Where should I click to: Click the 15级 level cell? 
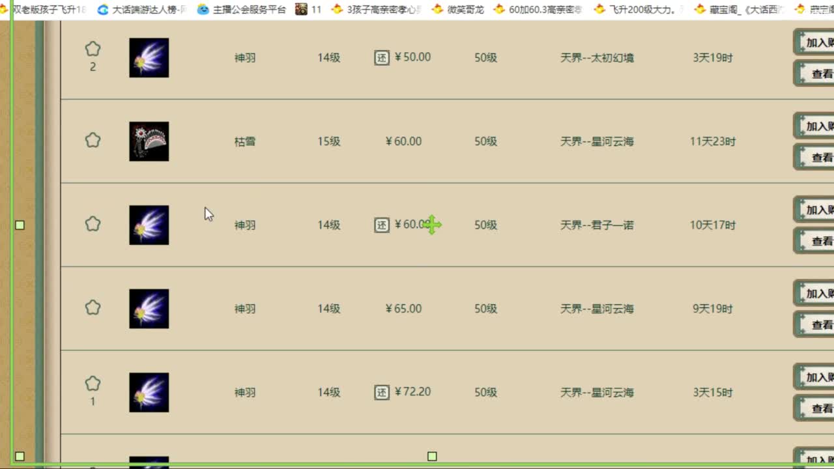[329, 141]
